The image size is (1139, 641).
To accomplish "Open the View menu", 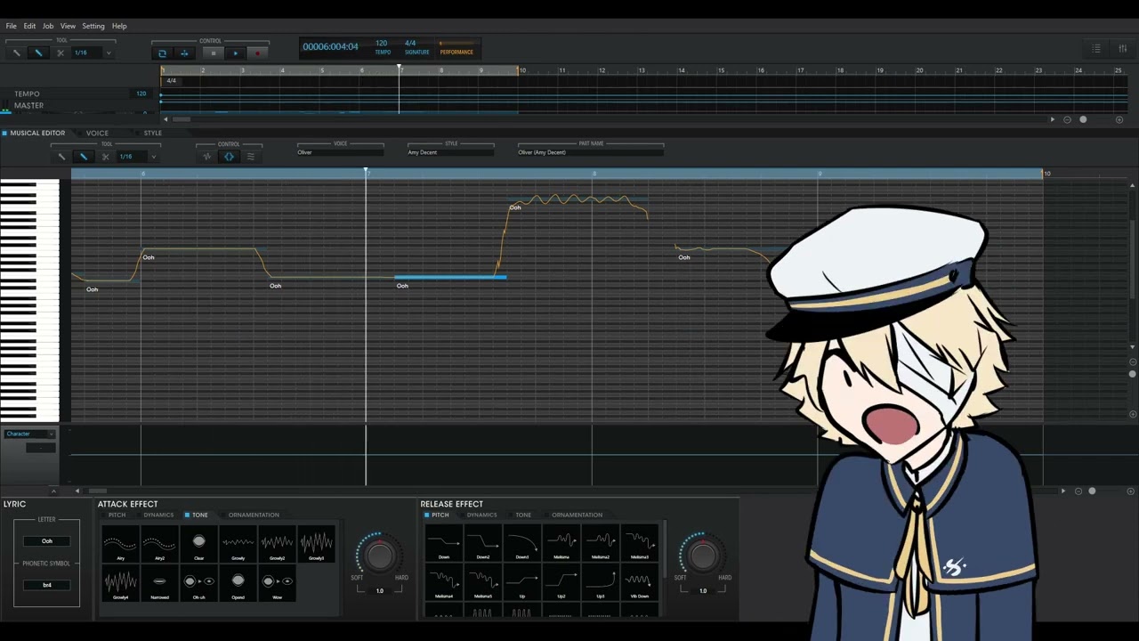I will click(68, 26).
